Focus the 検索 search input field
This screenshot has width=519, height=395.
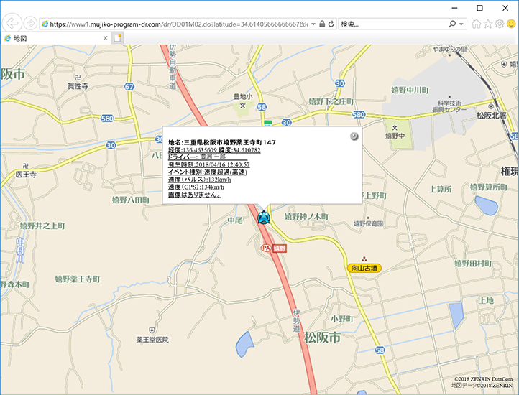coord(392,24)
